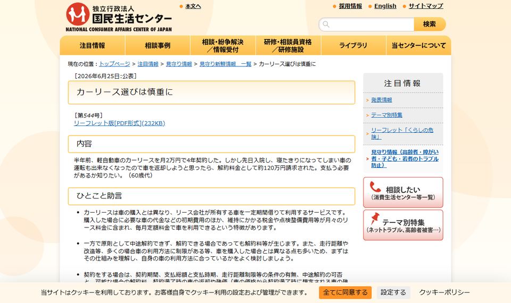The image size is (511, 303).
Task: Open ライブラリ navigation menu
Action: tap(353, 46)
